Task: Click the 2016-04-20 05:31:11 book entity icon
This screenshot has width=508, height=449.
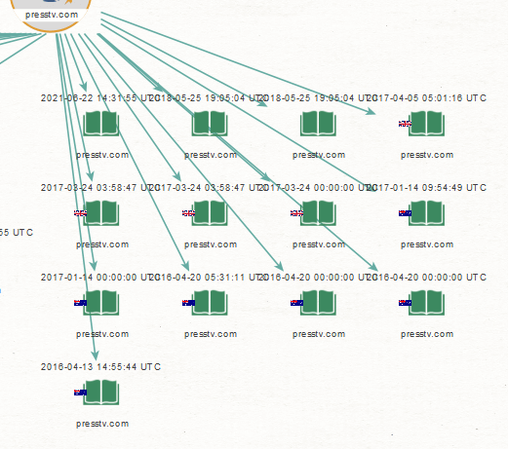Action: [210, 303]
